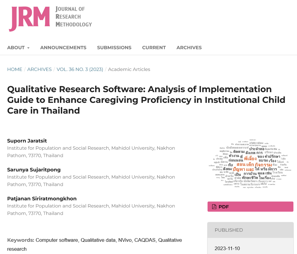Navigate to the Current issue
Viewport: 297px width, 254px height.
[154, 48]
